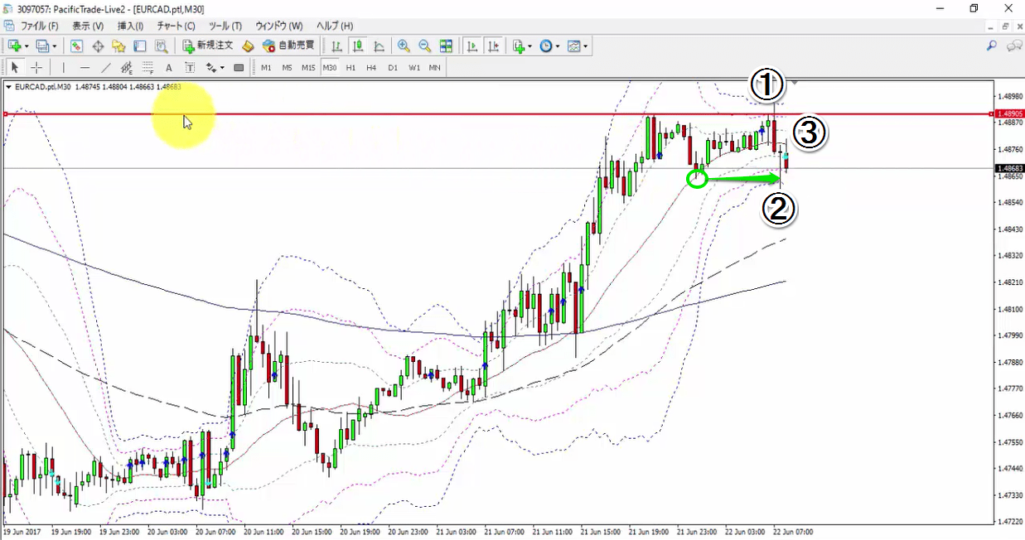Toggle the Terminal panel icon

pyautogui.click(x=140, y=46)
